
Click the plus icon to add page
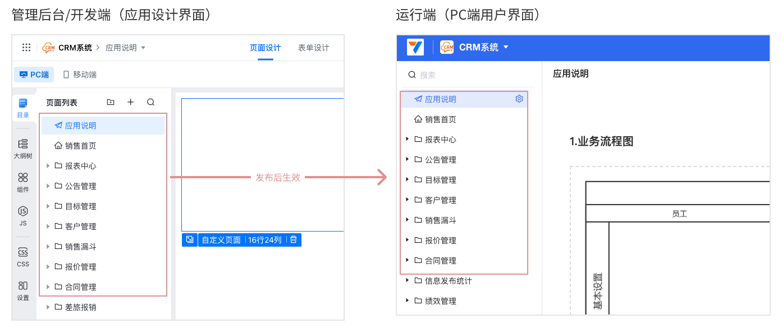[131, 102]
